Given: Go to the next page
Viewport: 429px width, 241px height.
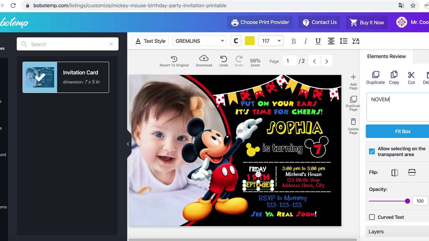Looking at the screenshot, I should point(327,61).
